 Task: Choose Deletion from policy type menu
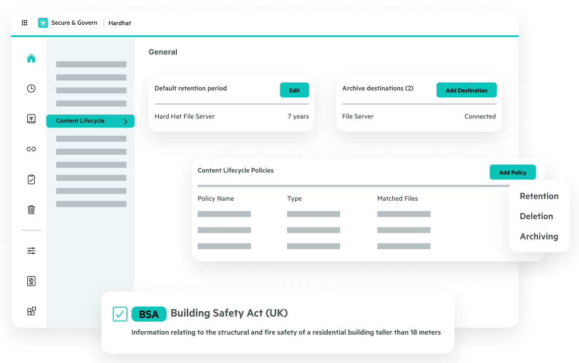(x=536, y=216)
